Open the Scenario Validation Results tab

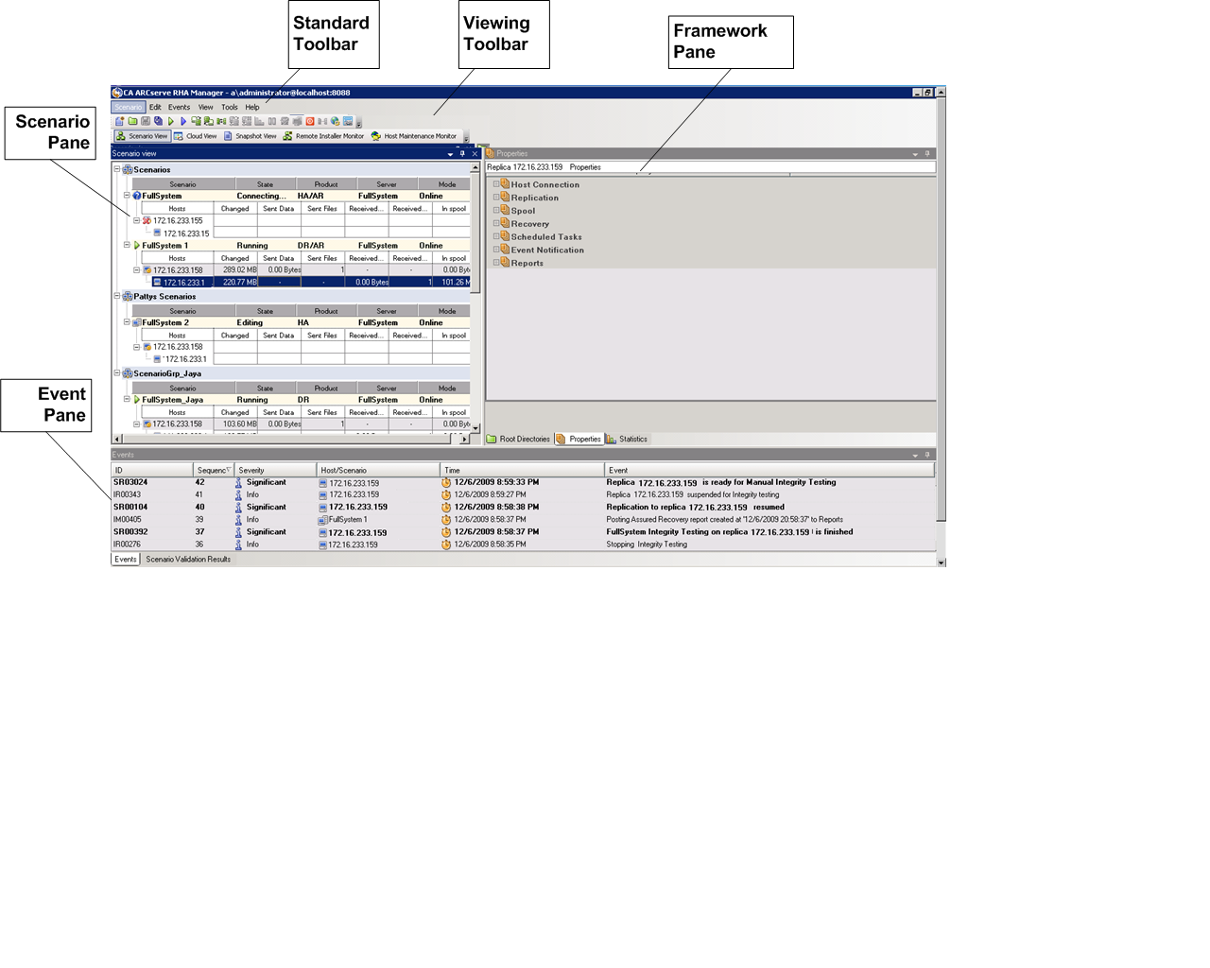(x=188, y=559)
